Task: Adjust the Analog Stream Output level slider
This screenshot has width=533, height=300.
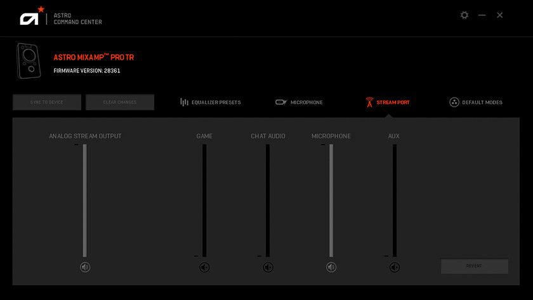Action: 85,200
